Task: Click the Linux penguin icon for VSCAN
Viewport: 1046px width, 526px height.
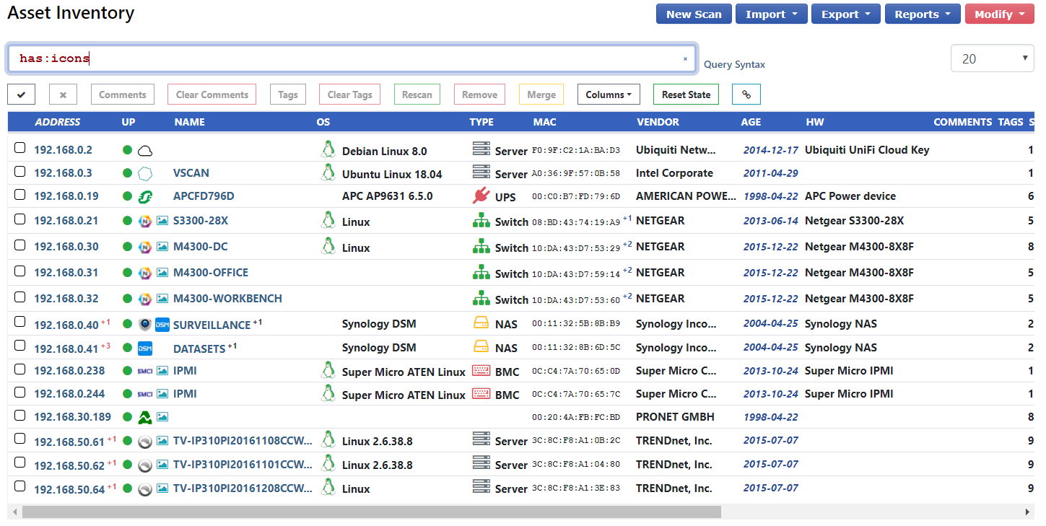Action: pyautogui.click(x=328, y=172)
